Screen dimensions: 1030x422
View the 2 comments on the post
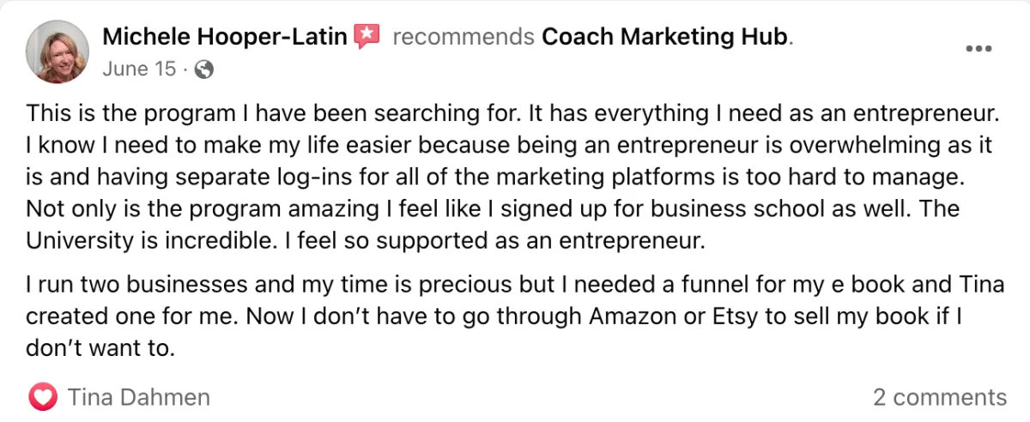tap(940, 397)
